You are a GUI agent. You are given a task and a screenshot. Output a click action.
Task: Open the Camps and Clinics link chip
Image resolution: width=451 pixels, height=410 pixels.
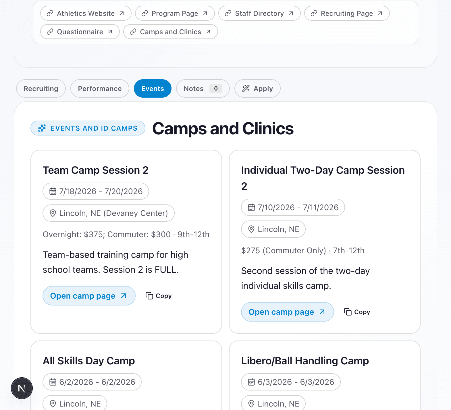[170, 32]
